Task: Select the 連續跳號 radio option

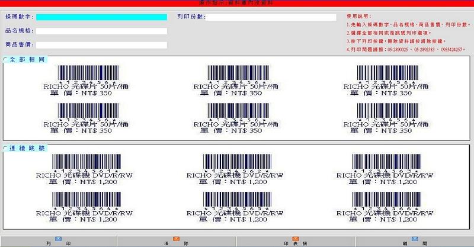Action: (5, 148)
